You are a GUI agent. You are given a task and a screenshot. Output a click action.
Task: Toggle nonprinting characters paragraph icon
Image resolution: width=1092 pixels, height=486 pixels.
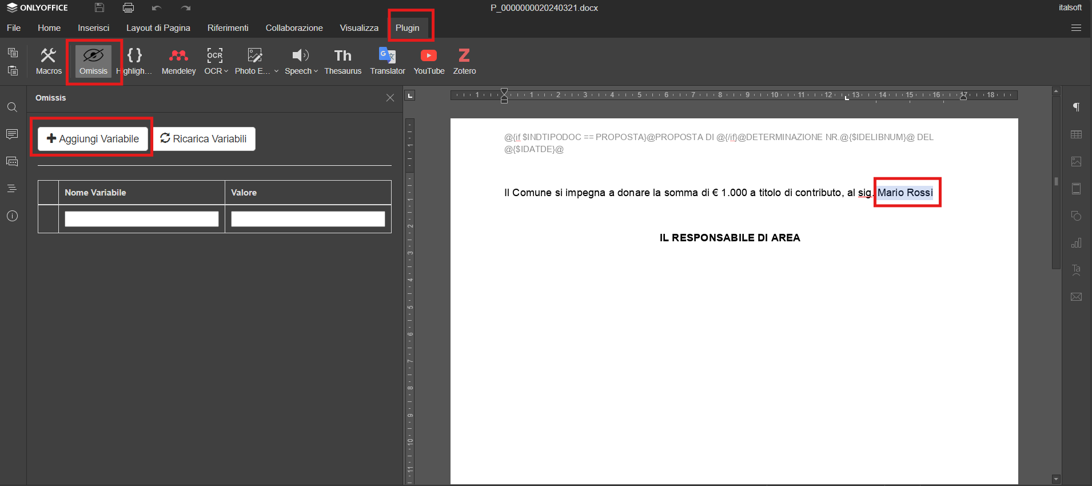coord(1076,107)
